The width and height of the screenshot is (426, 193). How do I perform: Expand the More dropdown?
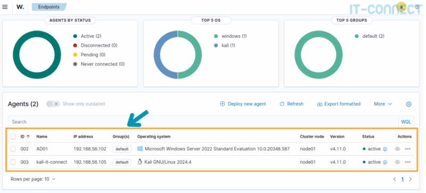[383, 104]
